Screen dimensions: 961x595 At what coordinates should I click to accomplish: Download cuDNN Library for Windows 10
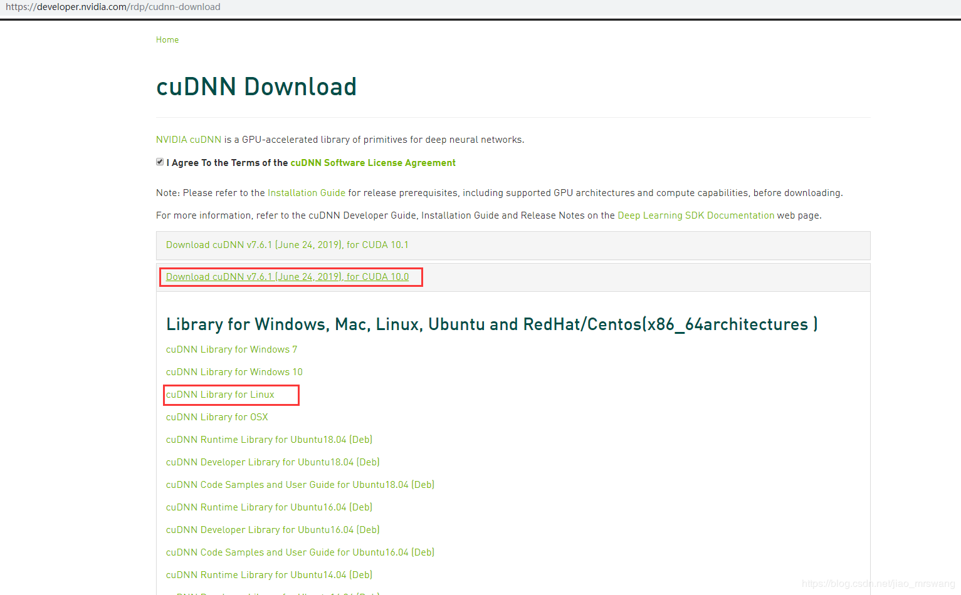[x=234, y=372]
